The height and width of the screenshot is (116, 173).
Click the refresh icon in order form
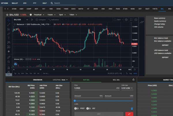tap(133, 80)
